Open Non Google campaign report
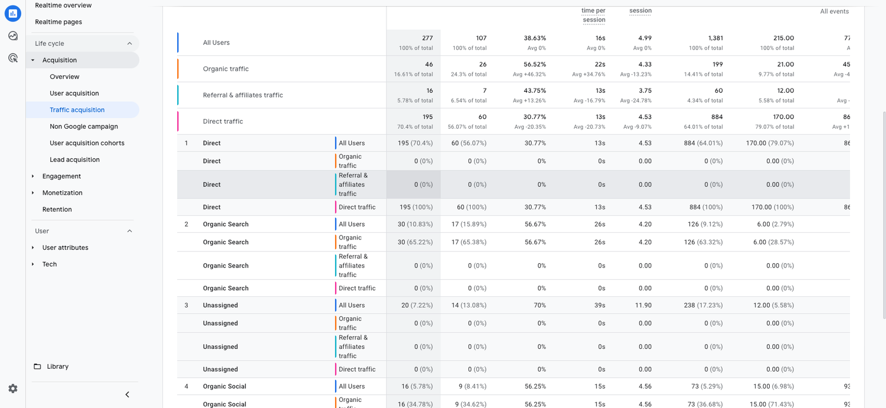Viewport: 886px width, 408px height. (x=84, y=127)
